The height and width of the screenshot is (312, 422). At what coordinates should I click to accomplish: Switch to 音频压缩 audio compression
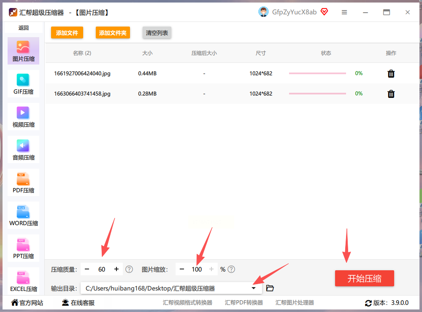pyautogui.click(x=23, y=150)
